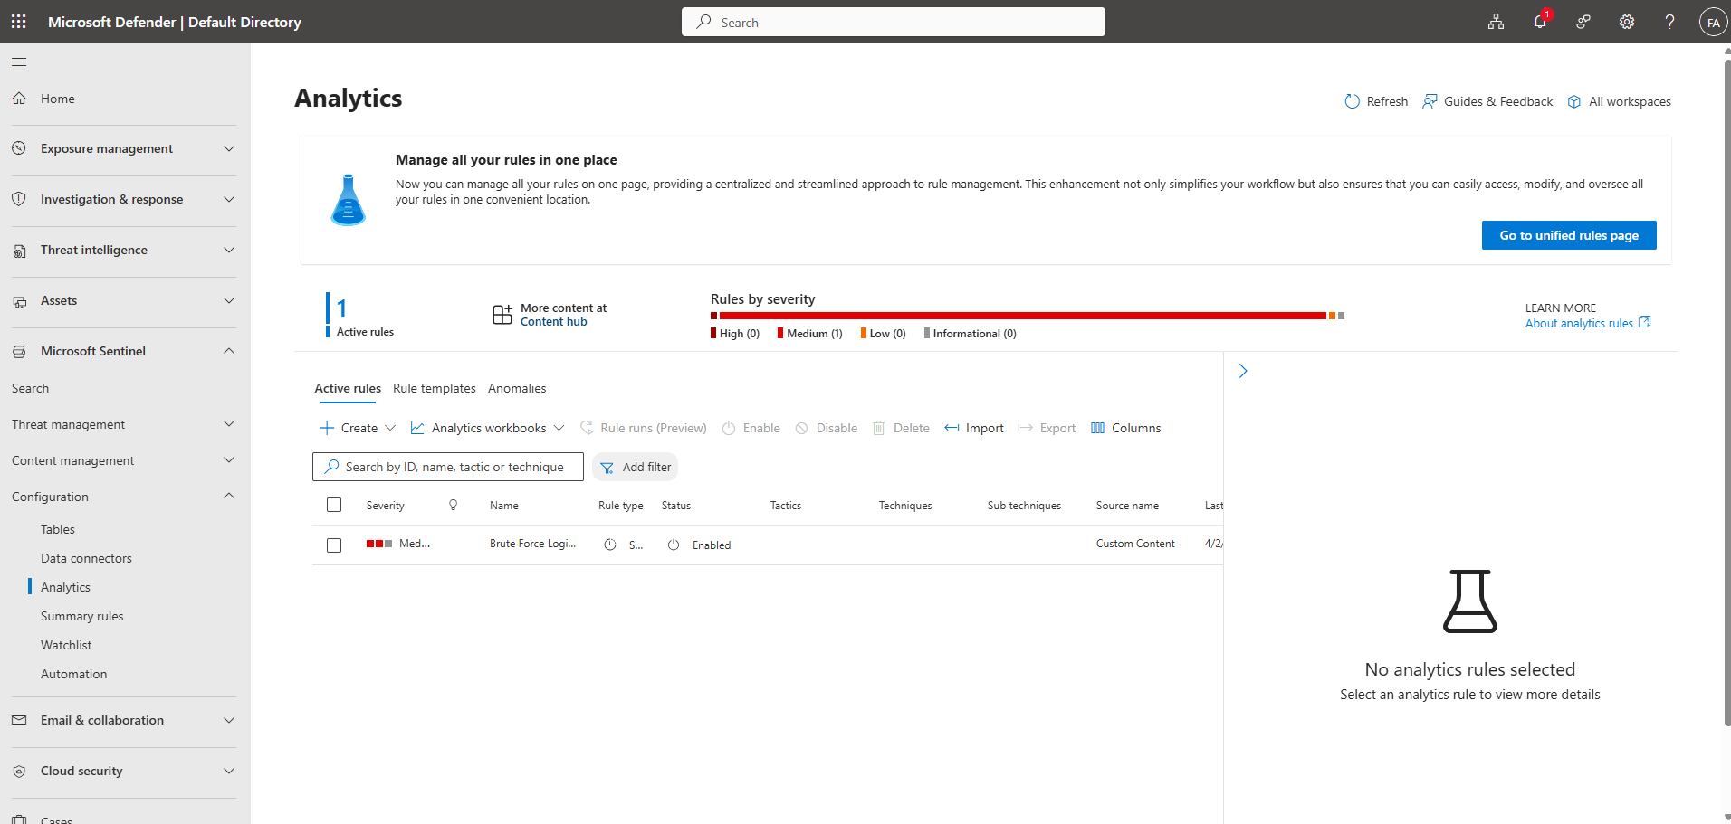Click the Low (0) legend swatch

tap(864, 333)
